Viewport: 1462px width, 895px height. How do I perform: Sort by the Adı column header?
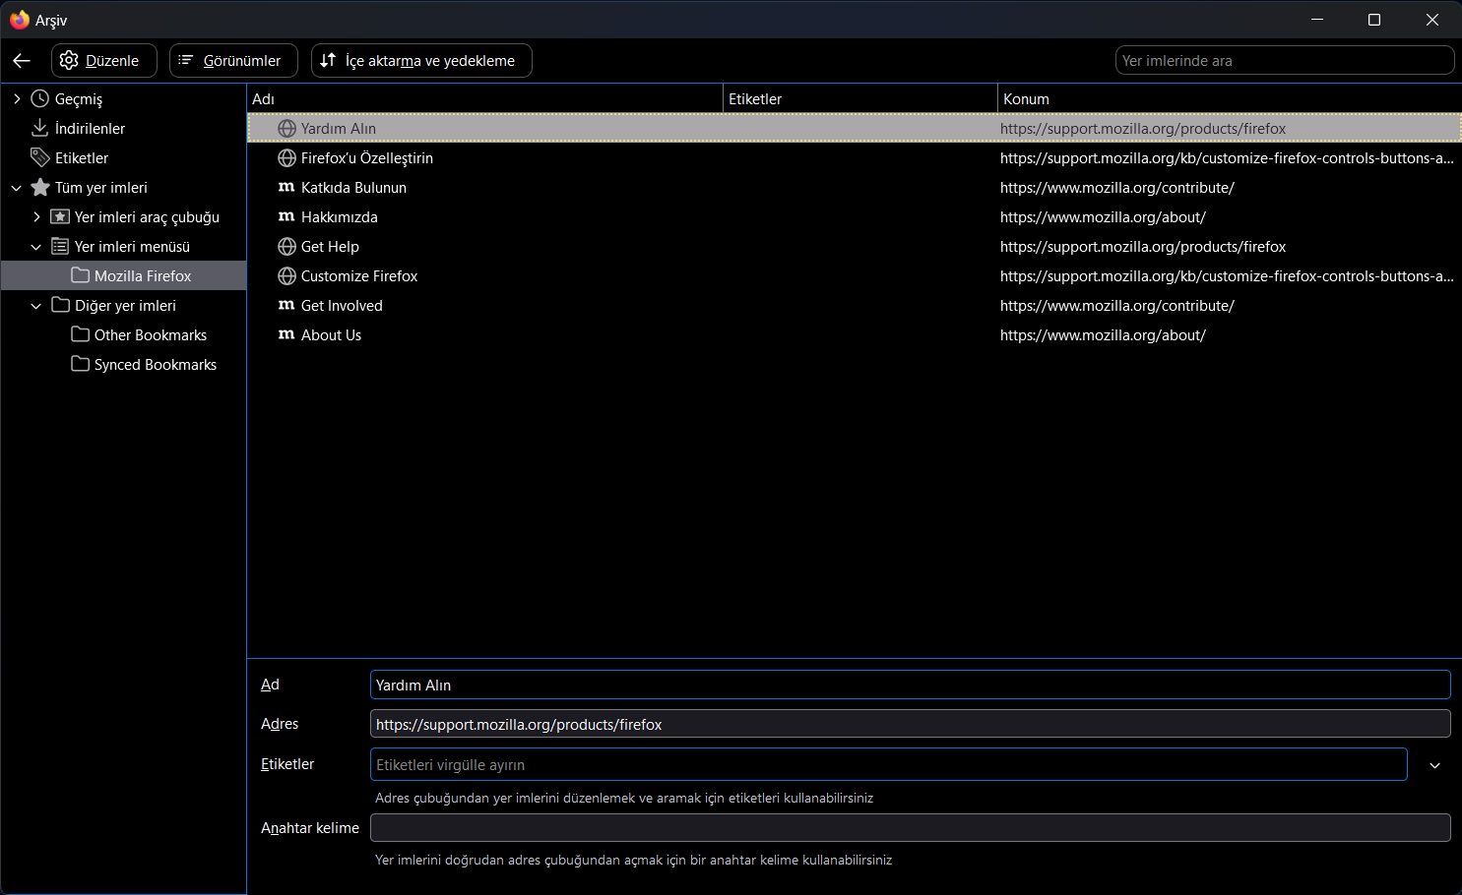point(485,99)
